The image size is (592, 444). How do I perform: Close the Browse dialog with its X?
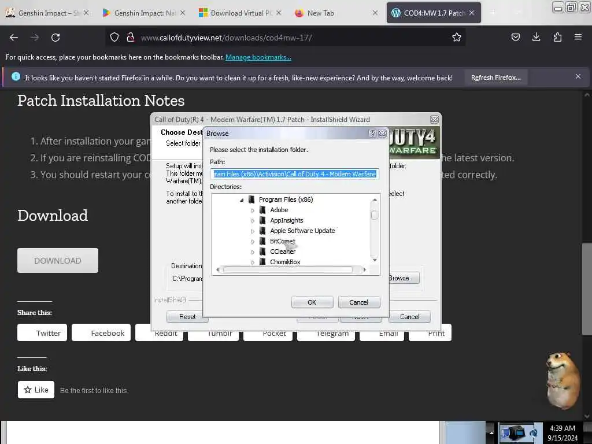click(x=382, y=134)
